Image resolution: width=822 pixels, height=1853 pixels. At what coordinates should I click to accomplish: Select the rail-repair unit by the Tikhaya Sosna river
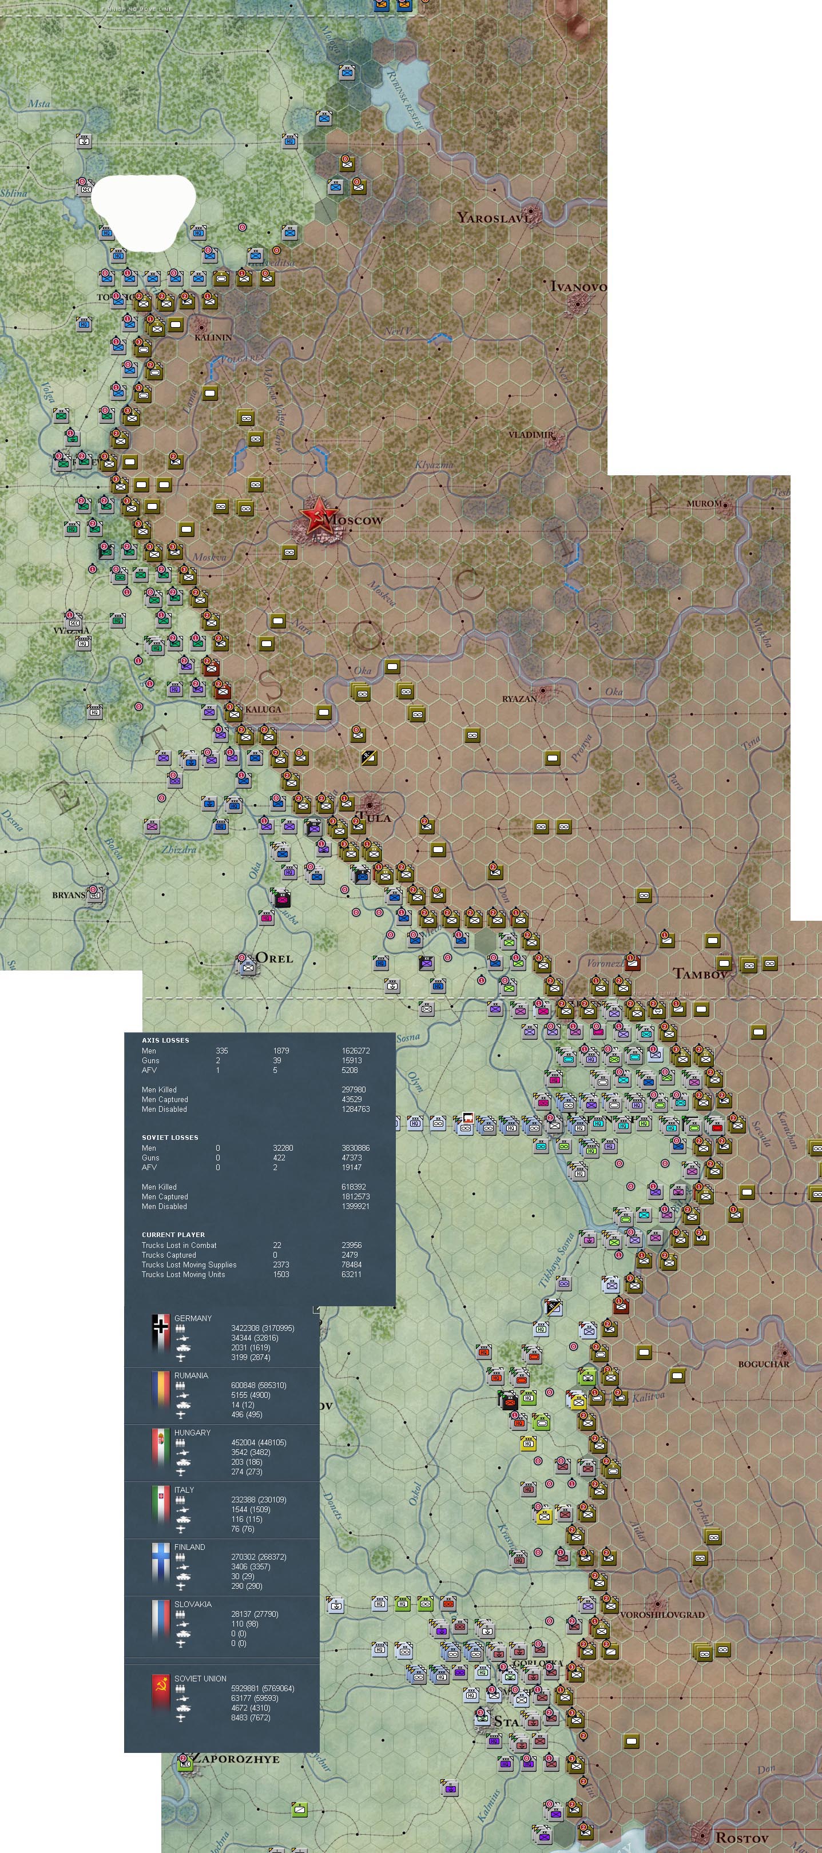pos(553,1307)
